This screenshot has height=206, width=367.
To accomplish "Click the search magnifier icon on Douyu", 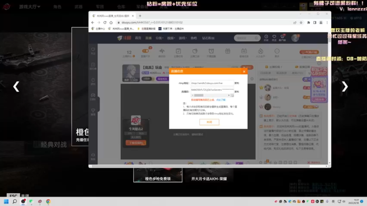I will (256, 38).
